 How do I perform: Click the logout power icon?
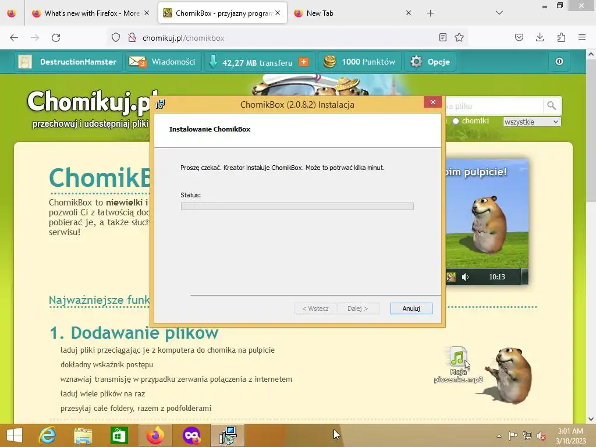tap(559, 62)
